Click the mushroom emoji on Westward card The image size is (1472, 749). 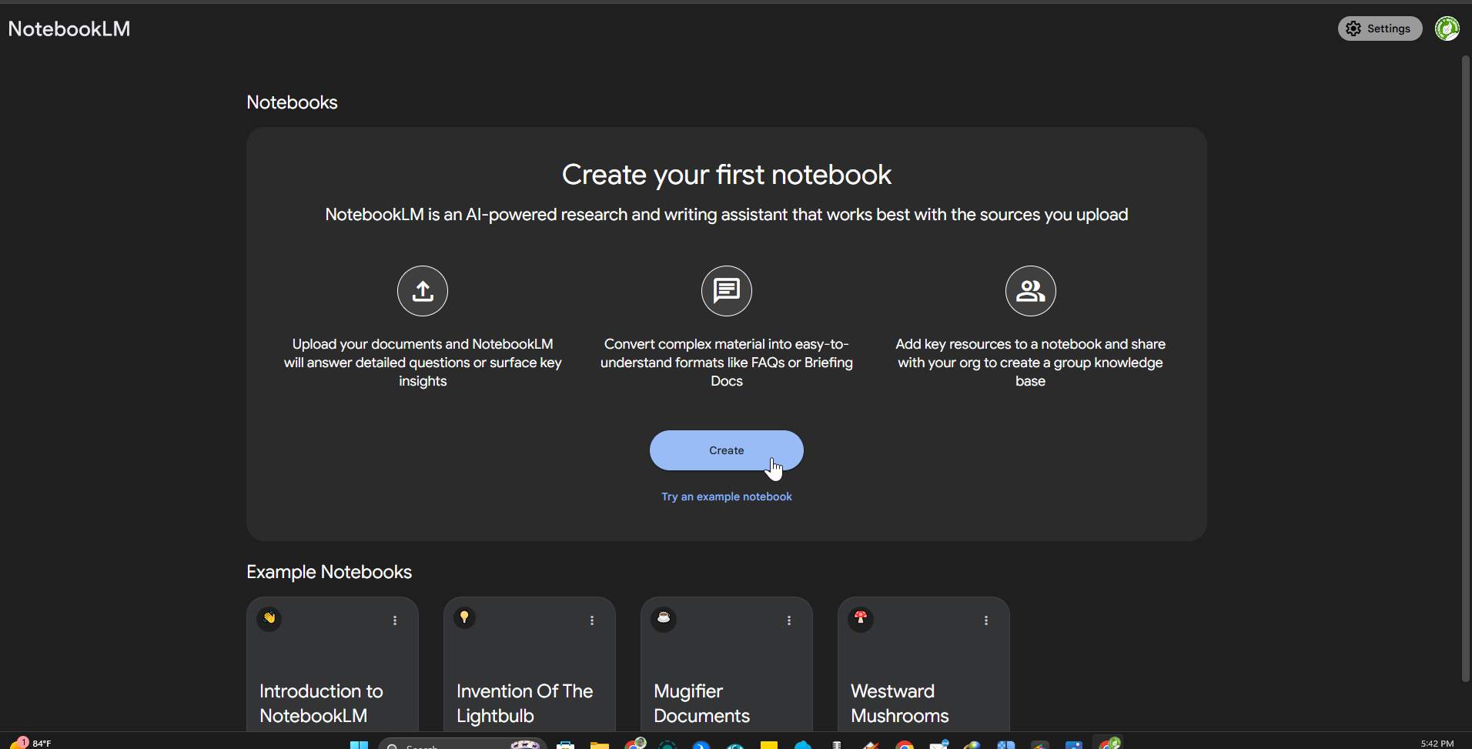pos(861,618)
